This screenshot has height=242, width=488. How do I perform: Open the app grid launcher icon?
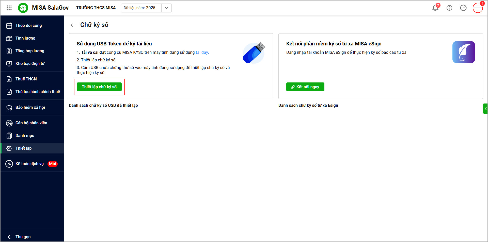click(9, 8)
